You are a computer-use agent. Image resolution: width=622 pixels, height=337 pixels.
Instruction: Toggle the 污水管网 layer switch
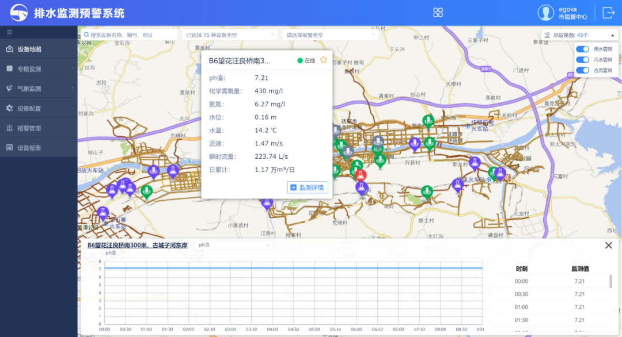[x=582, y=60]
